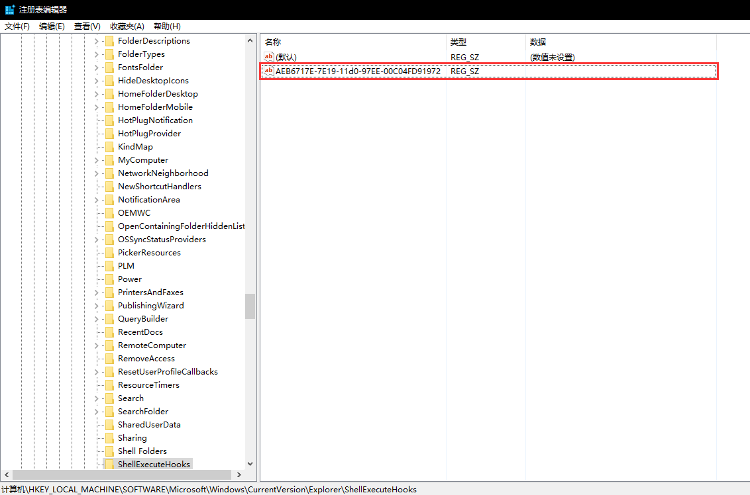Click the (数值未设置) data cell
This screenshot has height=495, width=750.
(553, 58)
